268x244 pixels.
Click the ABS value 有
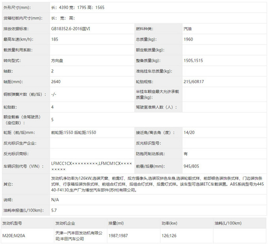coord(186,154)
